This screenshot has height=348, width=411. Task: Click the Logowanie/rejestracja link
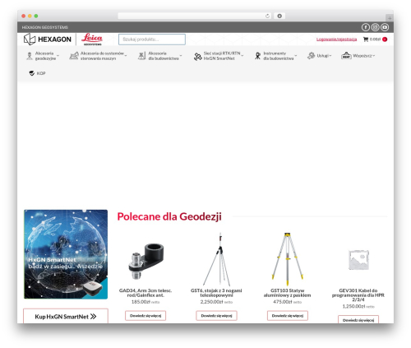click(336, 39)
